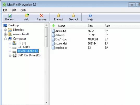Select the data.zip file name
The image size is (140, 105).
pyautogui.click(x=60, y=35)
